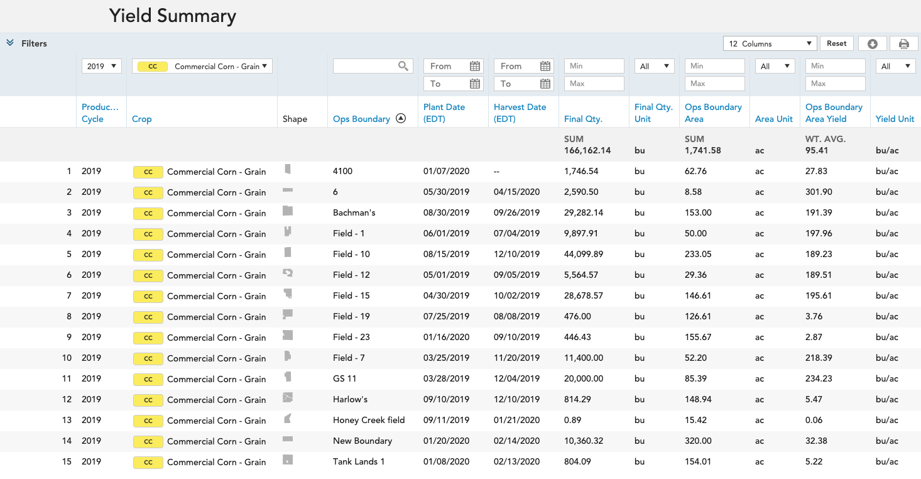The height and width of the screenshot is (479, 921).
Task: Toggle the Ops Boundary ascending sort arrow
Action: [401, 118]
